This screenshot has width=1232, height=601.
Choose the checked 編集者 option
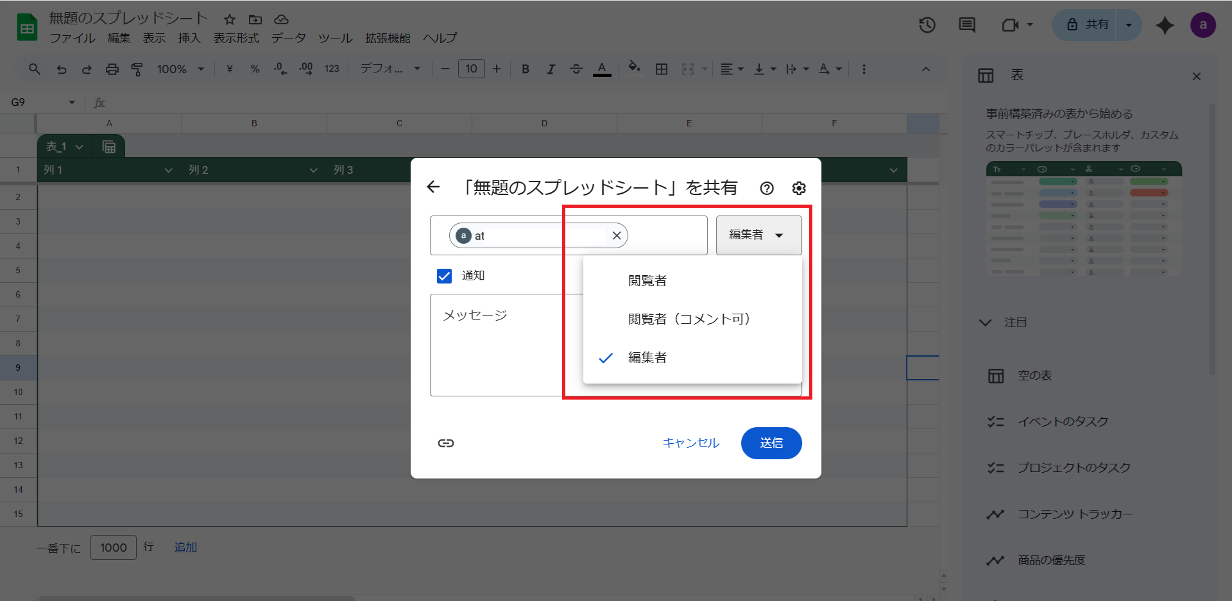coord(647,357)
